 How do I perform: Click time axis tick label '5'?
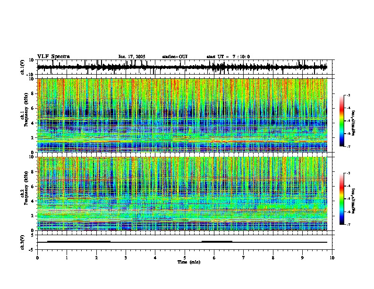(185, 258)
